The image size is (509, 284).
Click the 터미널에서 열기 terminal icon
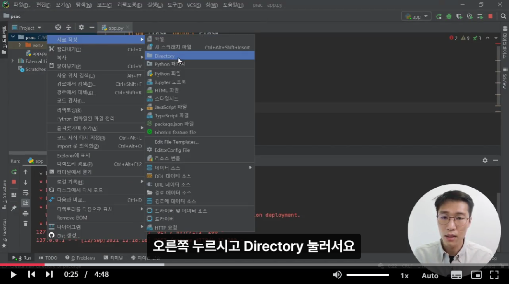pos(52,172)
